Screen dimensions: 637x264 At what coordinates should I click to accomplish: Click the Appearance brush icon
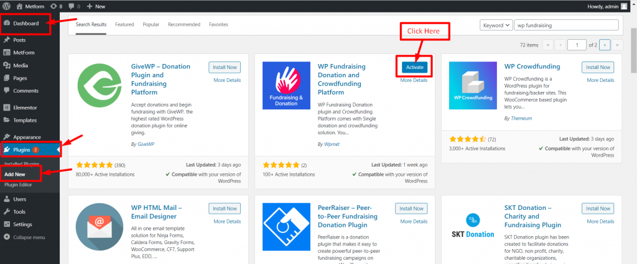(x=6, y=137)
